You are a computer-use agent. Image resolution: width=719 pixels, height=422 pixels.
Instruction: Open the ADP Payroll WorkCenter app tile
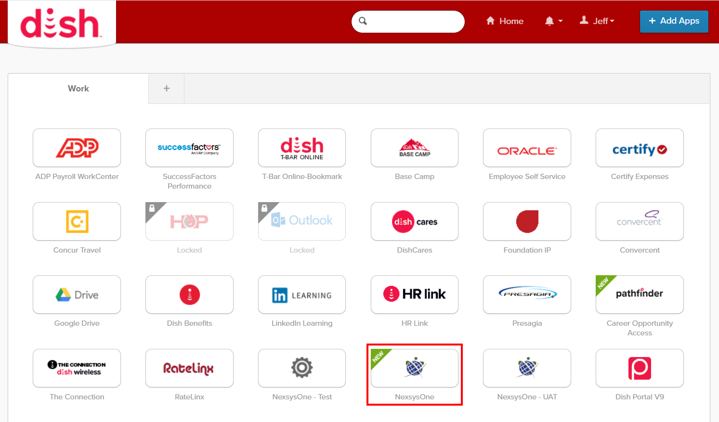tap(77, 148)
